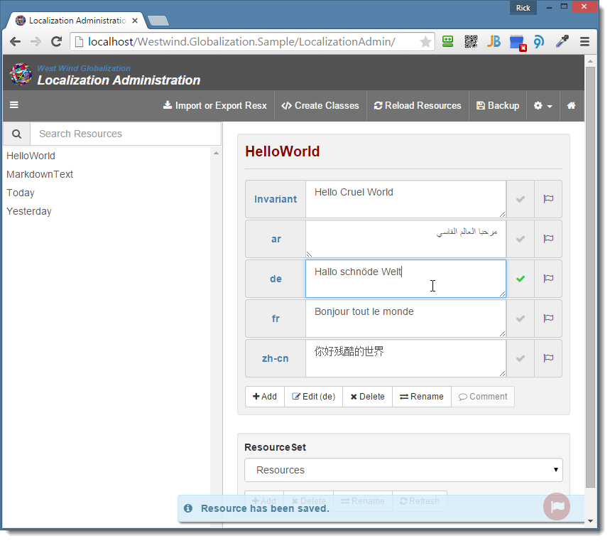The height and width of the screenshot is (541, 610).
Task: Click the page vertical scrollbar
Action: 590,277
